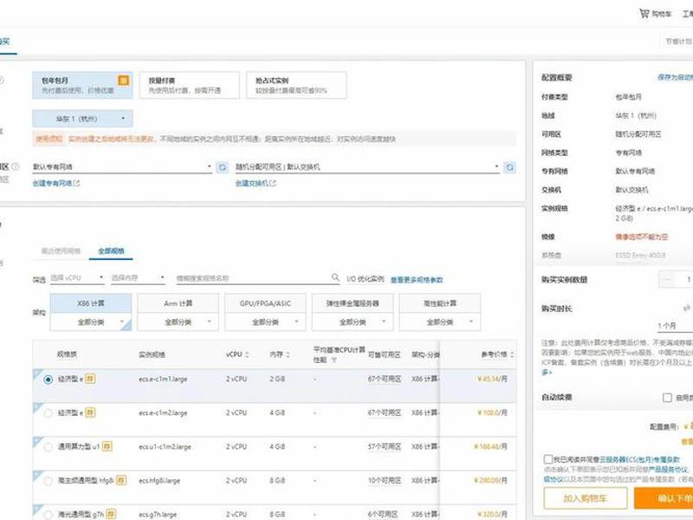Click the 荐 badge on 海光通用型 g7h row

[112, 514]
